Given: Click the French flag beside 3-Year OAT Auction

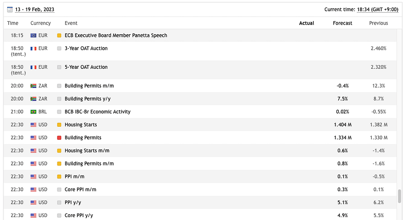Looking at the screenshot, I should (x=33, y=48).
